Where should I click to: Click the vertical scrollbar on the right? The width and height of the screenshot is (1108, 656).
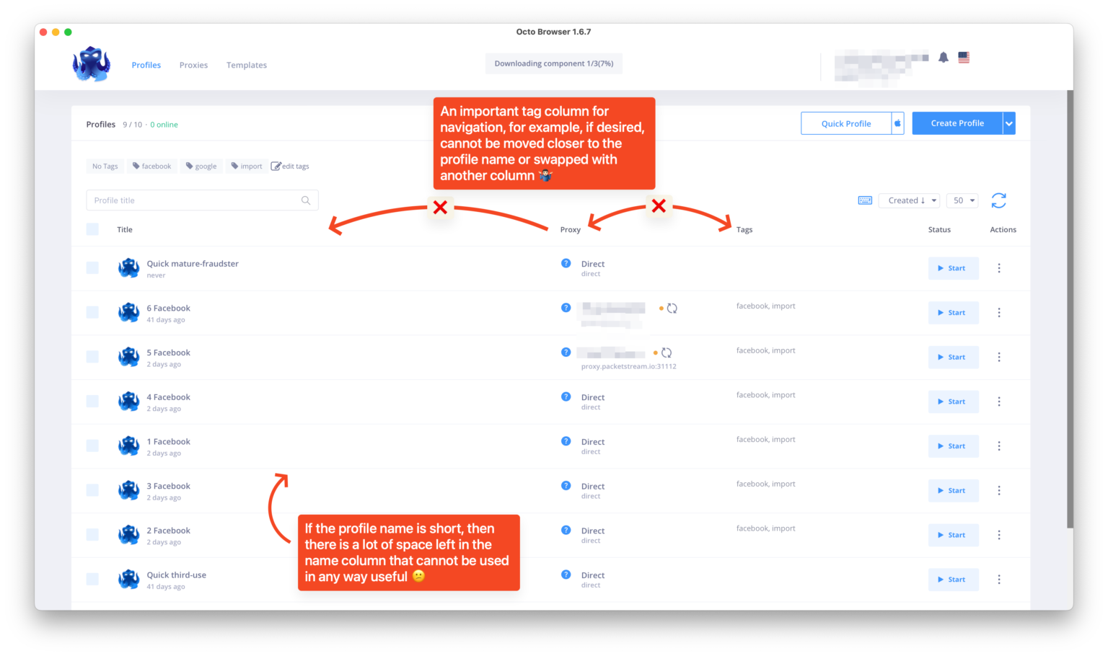coord(1070,310)
